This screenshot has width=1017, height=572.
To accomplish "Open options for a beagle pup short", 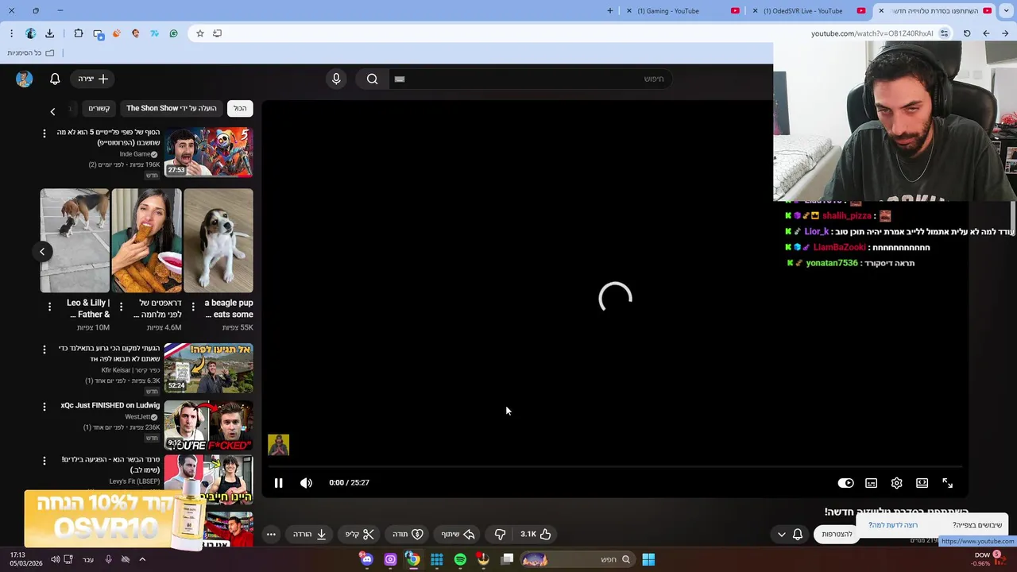I will [193, 307].
